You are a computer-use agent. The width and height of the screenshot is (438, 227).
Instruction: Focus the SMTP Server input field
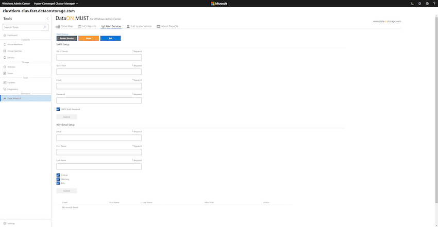point(99,58)
